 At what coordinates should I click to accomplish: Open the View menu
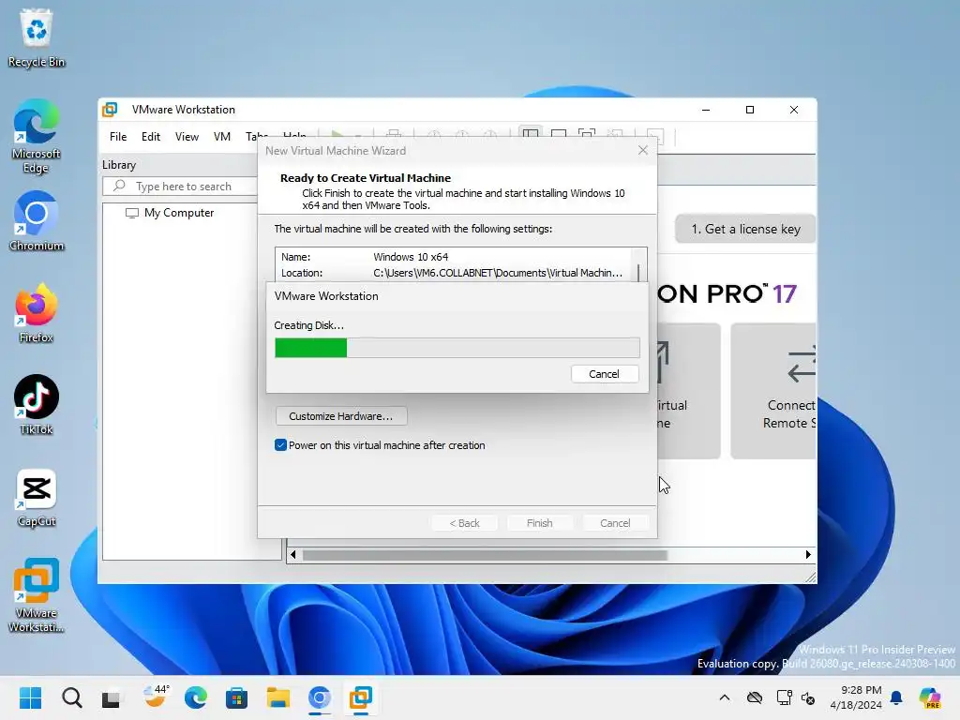(187, 137)
